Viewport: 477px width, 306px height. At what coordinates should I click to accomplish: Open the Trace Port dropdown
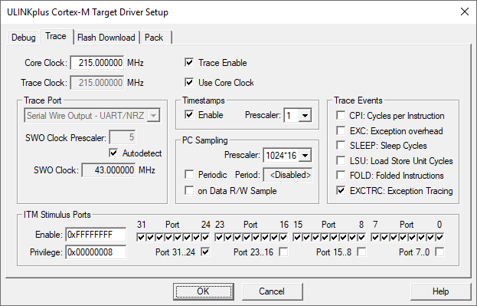pyautogui.click(x=92, y=116)
